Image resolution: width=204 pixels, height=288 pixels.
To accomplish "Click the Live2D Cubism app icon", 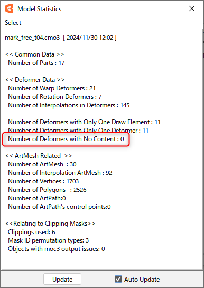I will [x=9, y=8].
